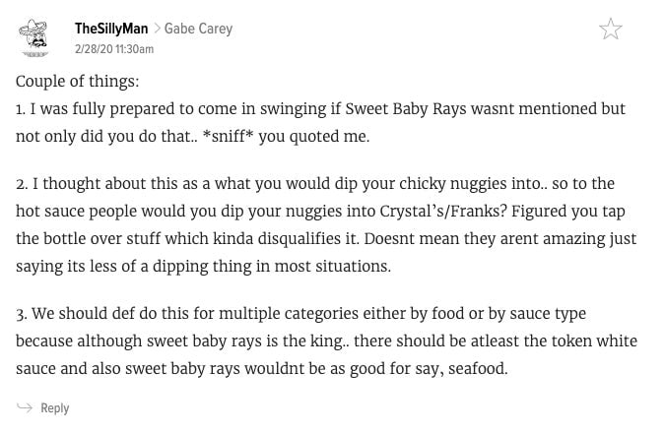The height and width of the screenshot is (434, 664).
Task: Click "dipping thing in most situations" text
Action: pos(272,267)
